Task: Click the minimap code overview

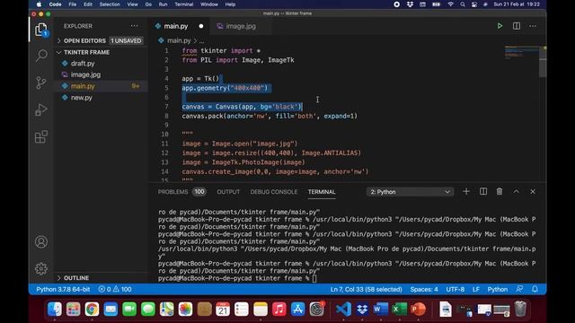Action: [x=521, y=53]
